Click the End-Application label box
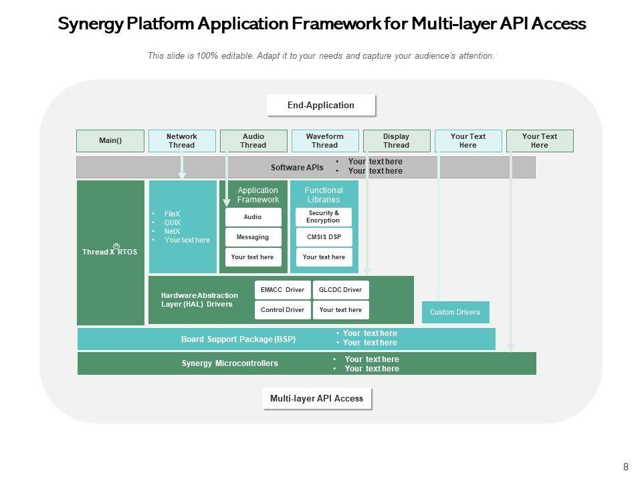642x481 pixels. (x=321, y=105)
